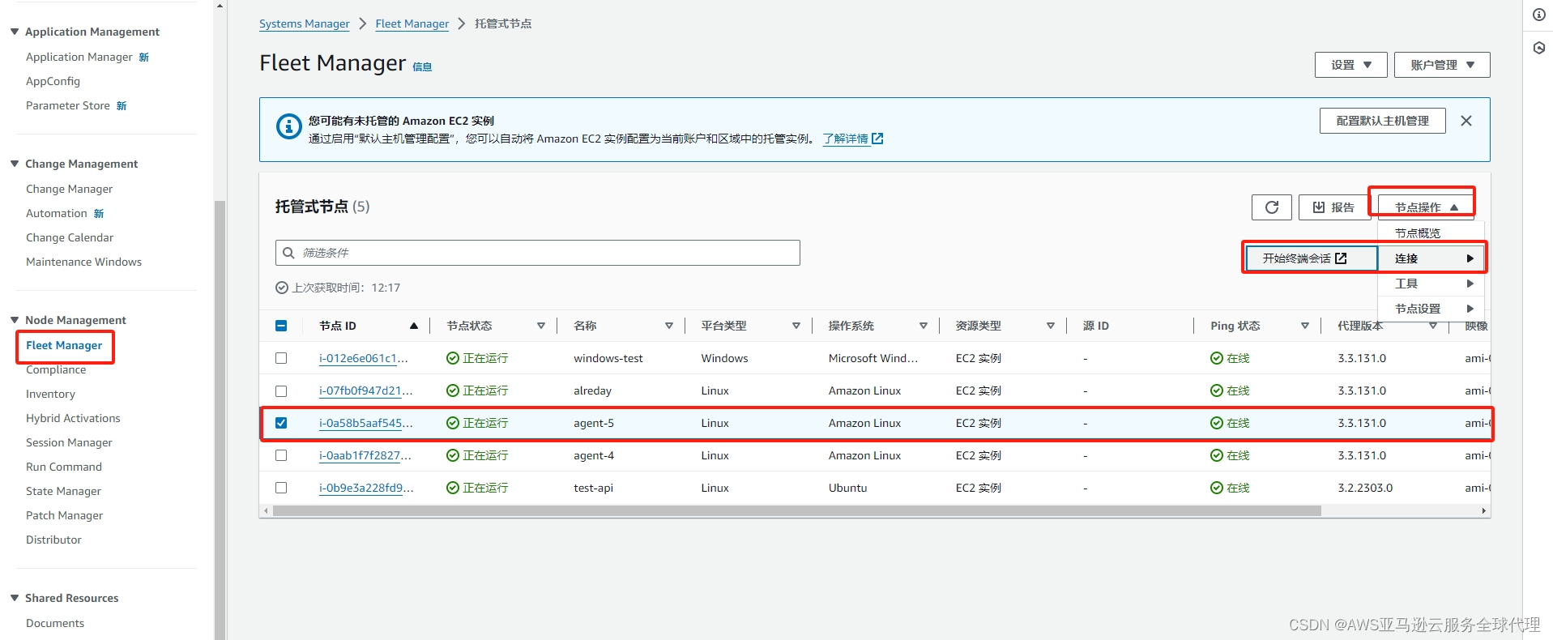
Task: Click the sidebar vertical scrollbar
Action: (x=219, y=420)
